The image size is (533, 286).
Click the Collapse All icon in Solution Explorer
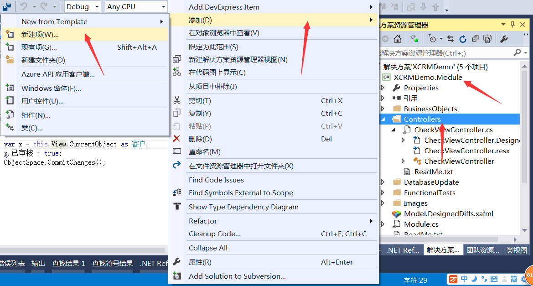coord(475,39)
